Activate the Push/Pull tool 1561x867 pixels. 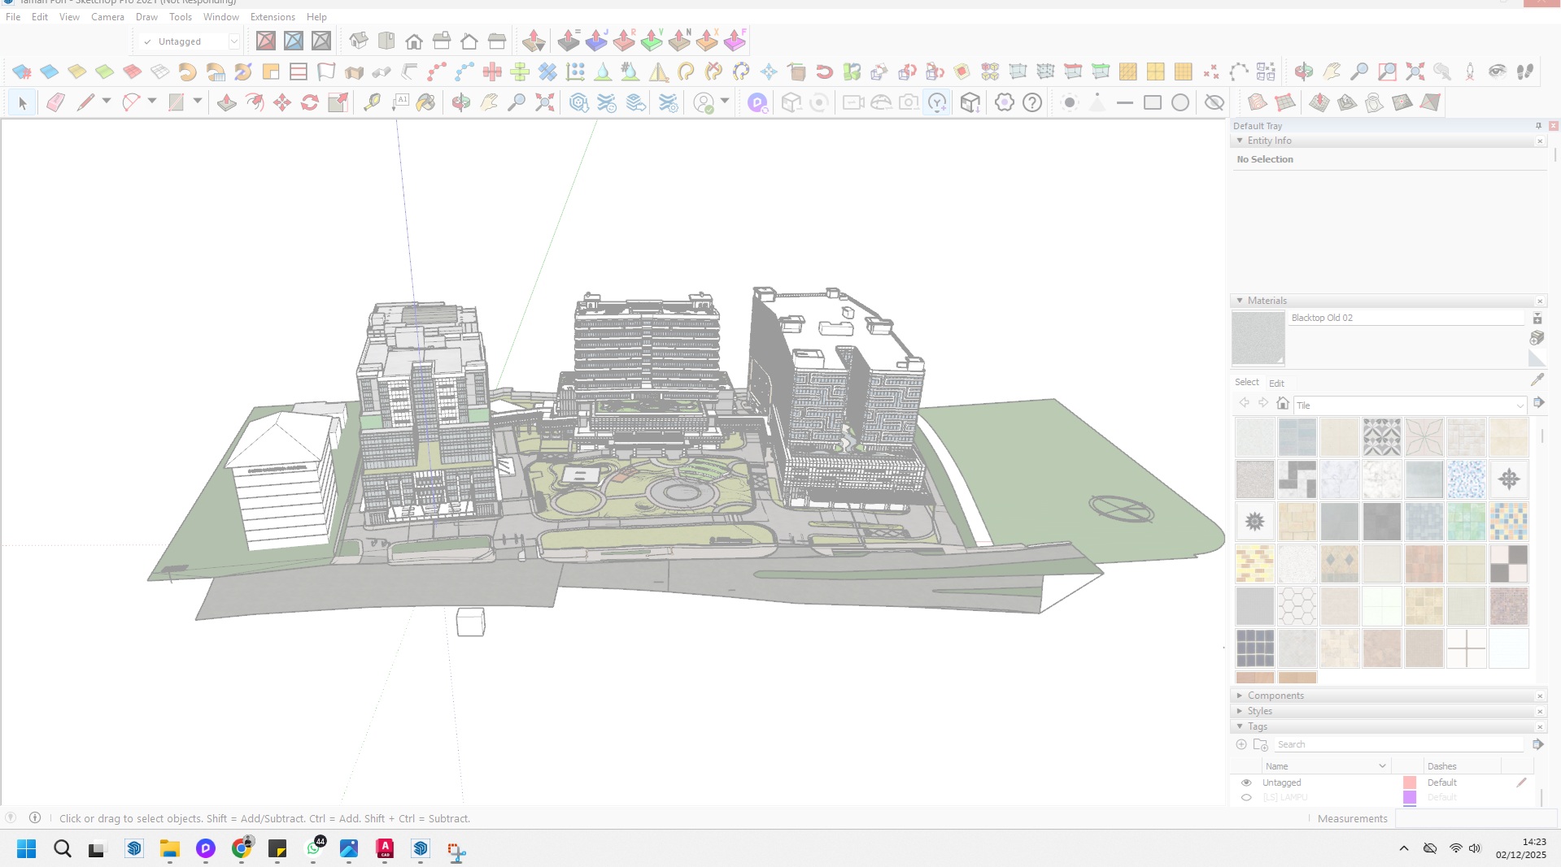pos(227,102)
